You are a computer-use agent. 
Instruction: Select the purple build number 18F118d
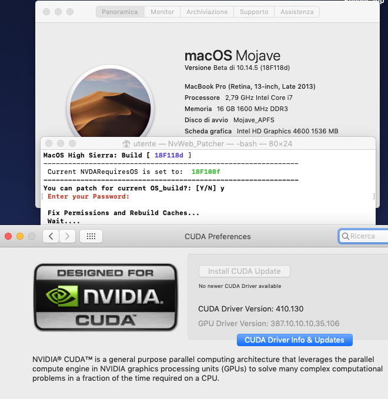coord(169,155)
